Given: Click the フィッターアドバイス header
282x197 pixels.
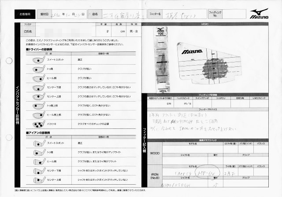Looking at the screenshot, I should 208,109.
